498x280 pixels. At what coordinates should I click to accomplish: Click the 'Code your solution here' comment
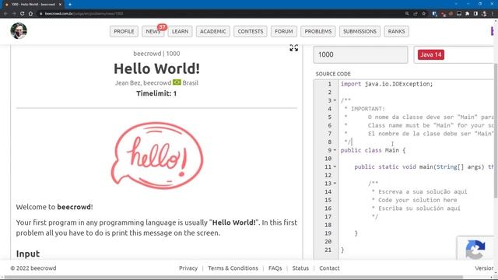(x=417, y=200)
